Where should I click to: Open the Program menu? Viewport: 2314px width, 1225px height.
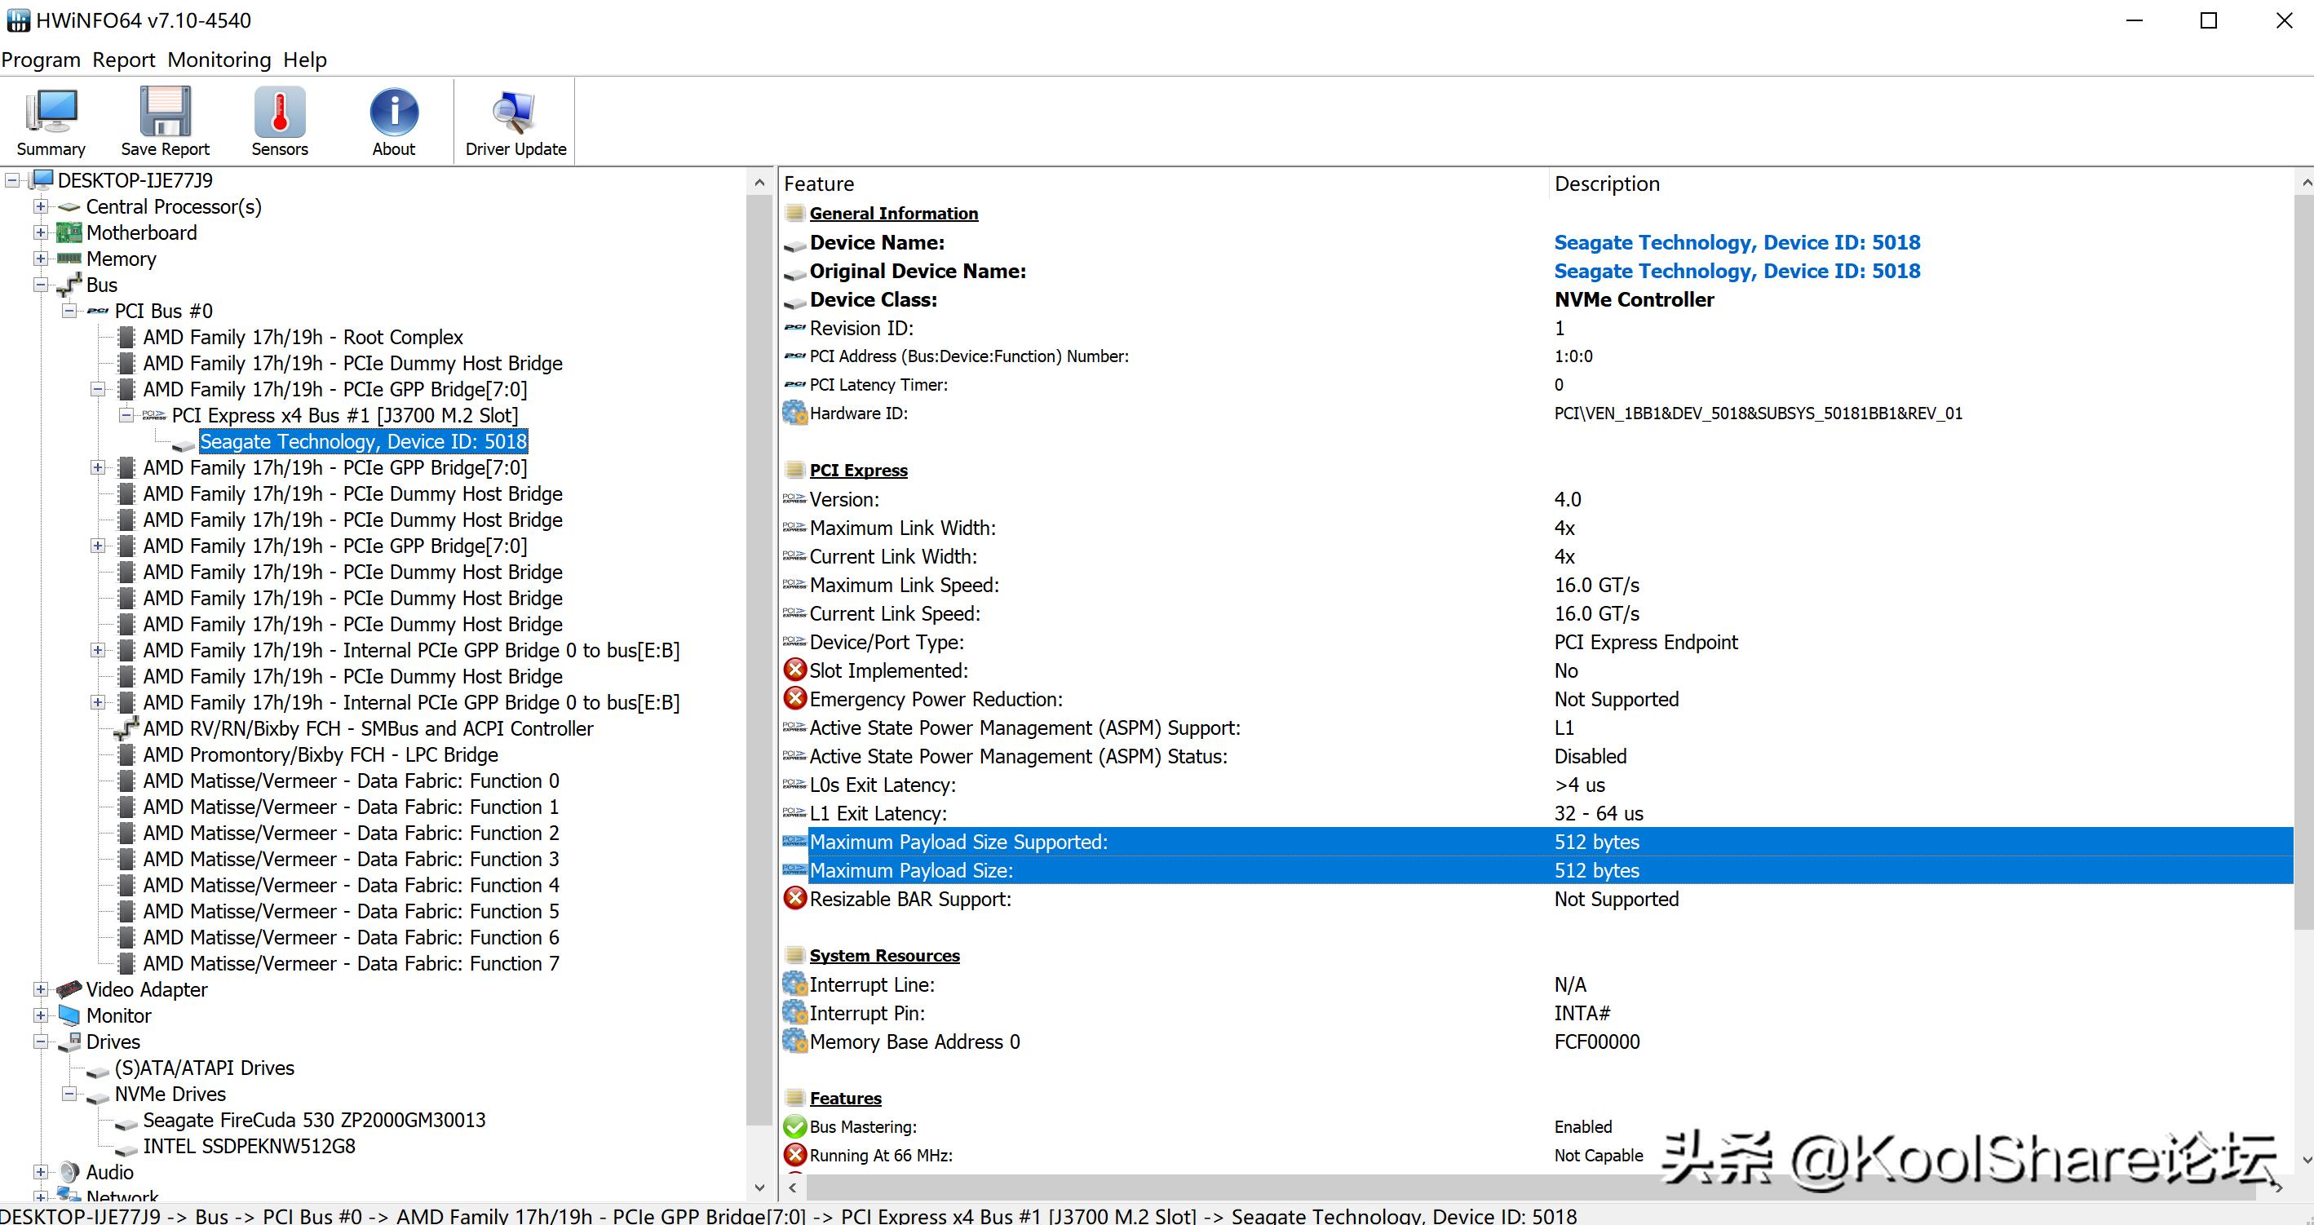(41, 60)
